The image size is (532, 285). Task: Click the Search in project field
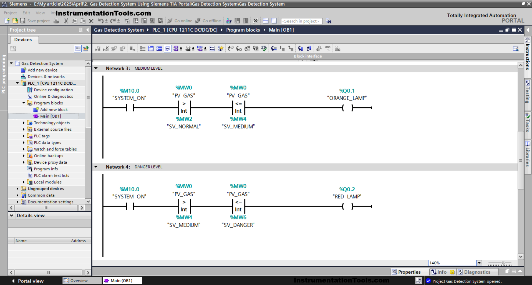pos(301,21)
